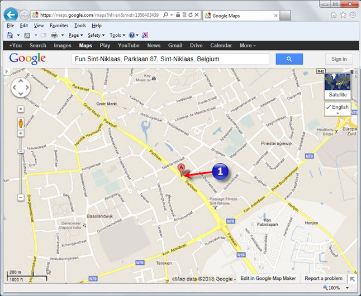Open the Tools menu in the menu bar
The width and height of the screenshot is (361, 296).
click(80, 26)
